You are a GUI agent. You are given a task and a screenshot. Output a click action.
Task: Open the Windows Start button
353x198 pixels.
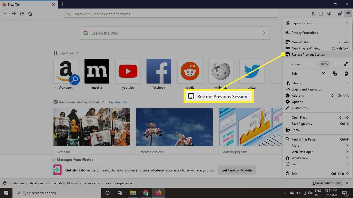click(x=6, y=193)
